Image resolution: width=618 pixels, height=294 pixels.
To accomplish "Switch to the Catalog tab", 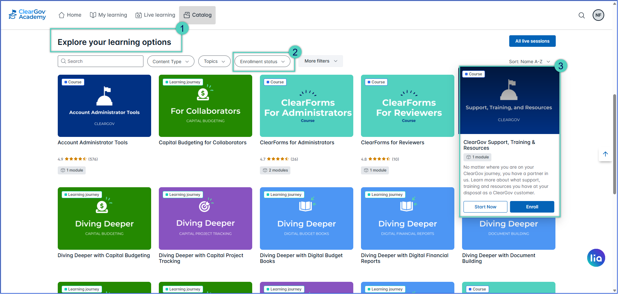I will [x=197, y=15].
